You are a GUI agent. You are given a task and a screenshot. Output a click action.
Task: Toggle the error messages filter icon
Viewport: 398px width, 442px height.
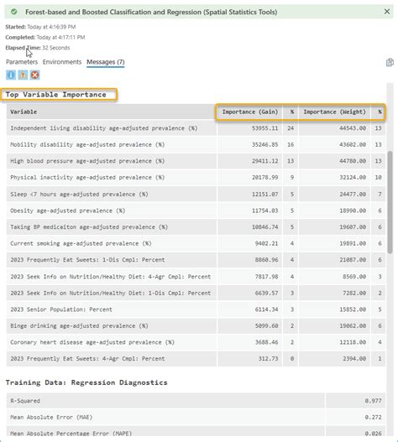(x=34, y=75)
